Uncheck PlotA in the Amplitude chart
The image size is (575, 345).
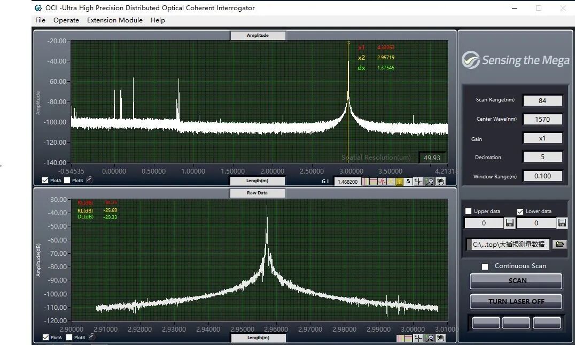(x=45, y=181)
